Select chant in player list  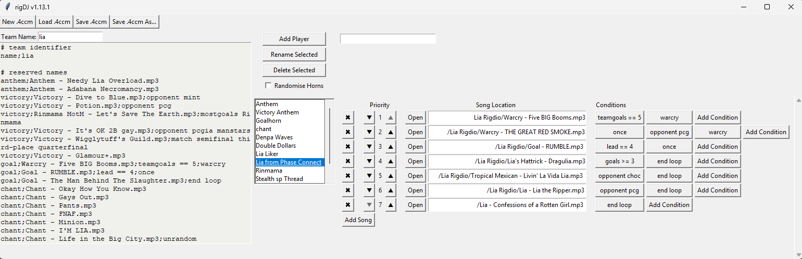tap(290, 129)
